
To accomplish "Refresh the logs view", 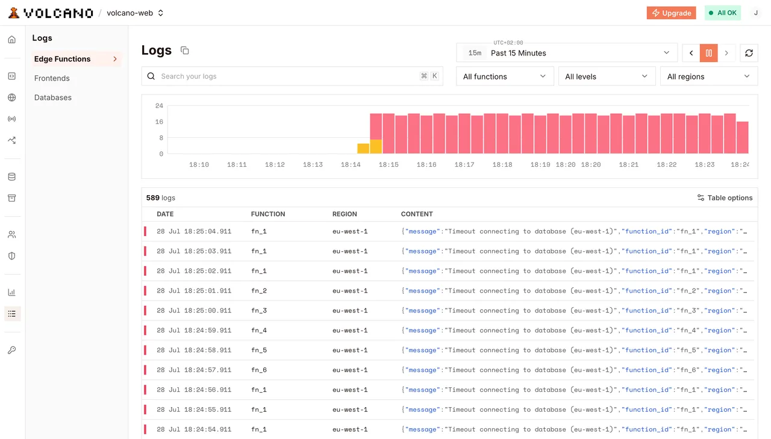I will click(749, 53).
